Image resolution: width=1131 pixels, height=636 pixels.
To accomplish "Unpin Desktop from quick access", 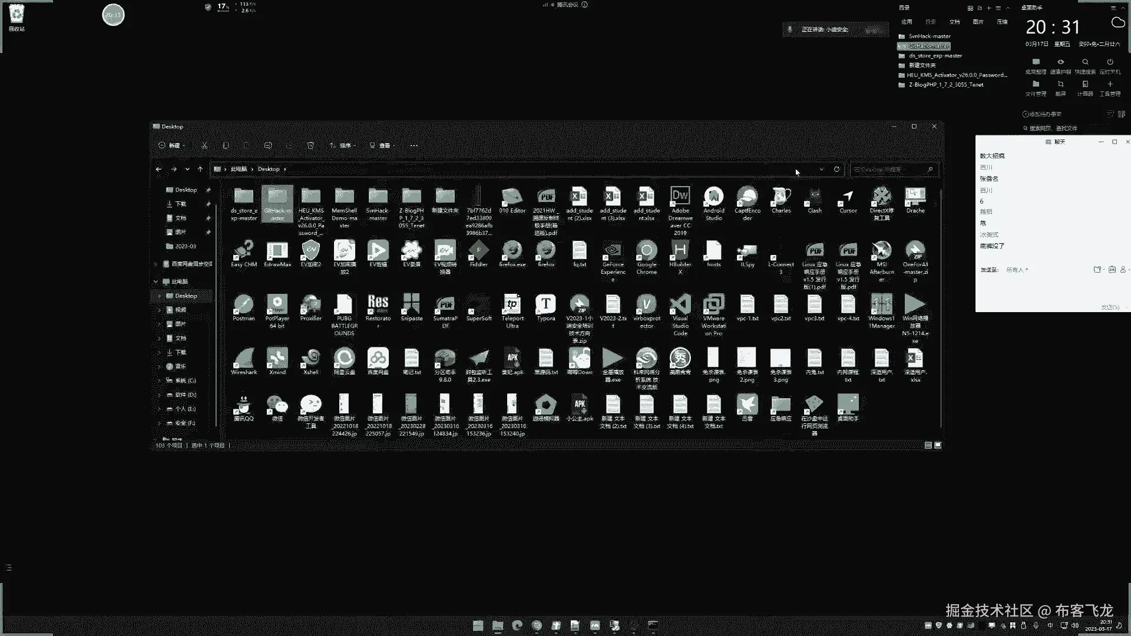I will click(x=208, y=190).
